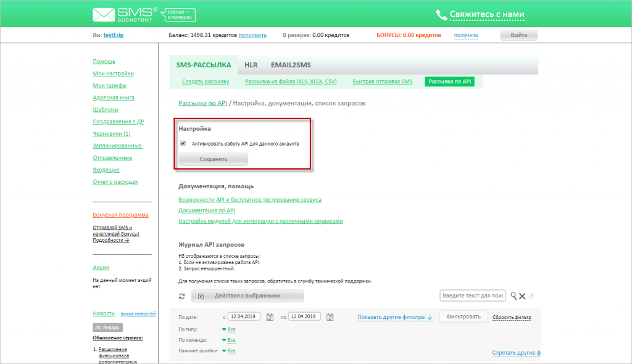Open the Документация по API link
The width and height of the screenshot is (632, 364).
pyautogui.click(x=207, y=210)
